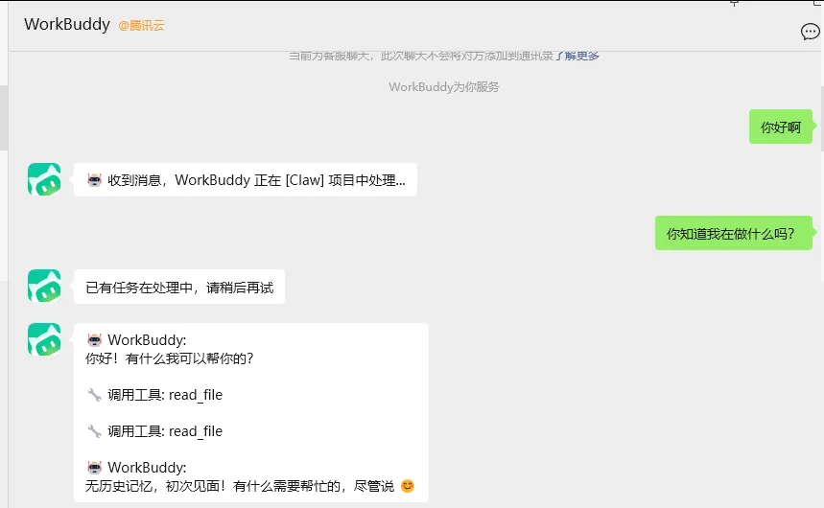This screenshot has height=508, width=824.
Task: Click the robot emoji before '收到消息'
Action: (x=95, y=179)
